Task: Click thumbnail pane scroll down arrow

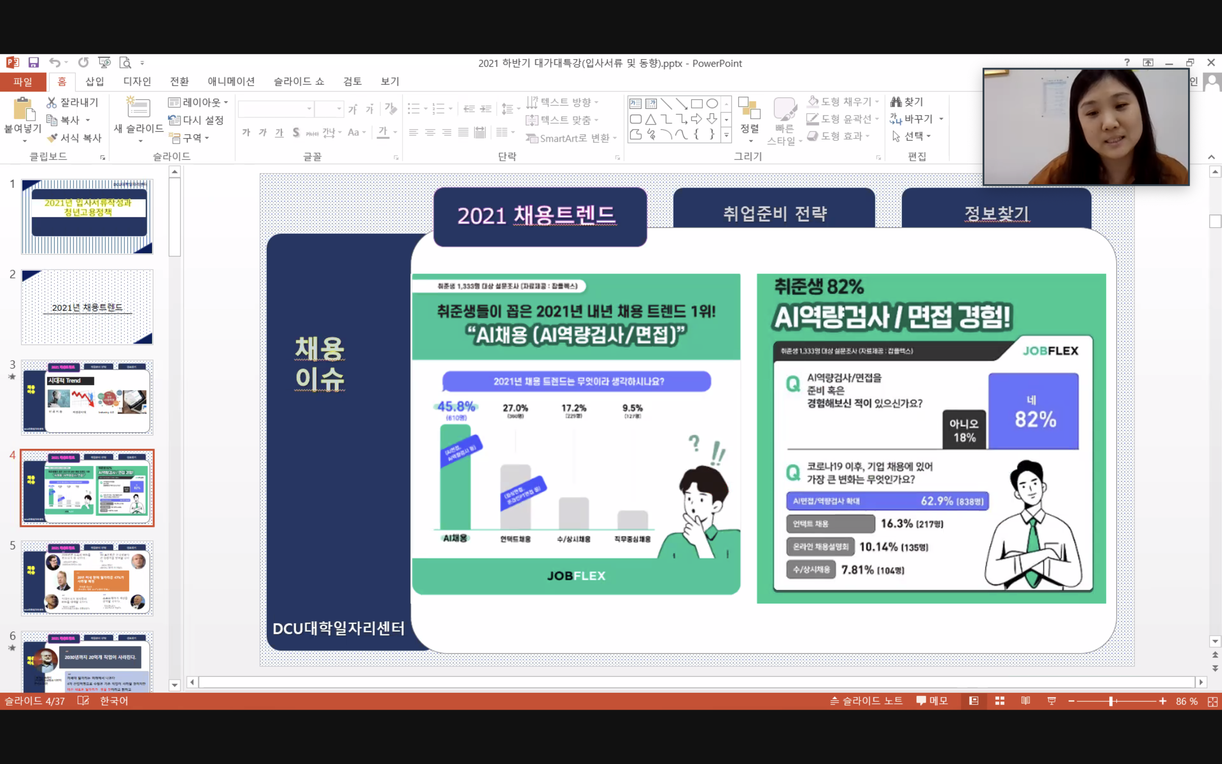Action: 175,685
